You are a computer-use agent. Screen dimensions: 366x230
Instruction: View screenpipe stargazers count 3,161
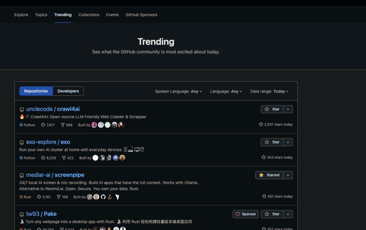(44, 197)
